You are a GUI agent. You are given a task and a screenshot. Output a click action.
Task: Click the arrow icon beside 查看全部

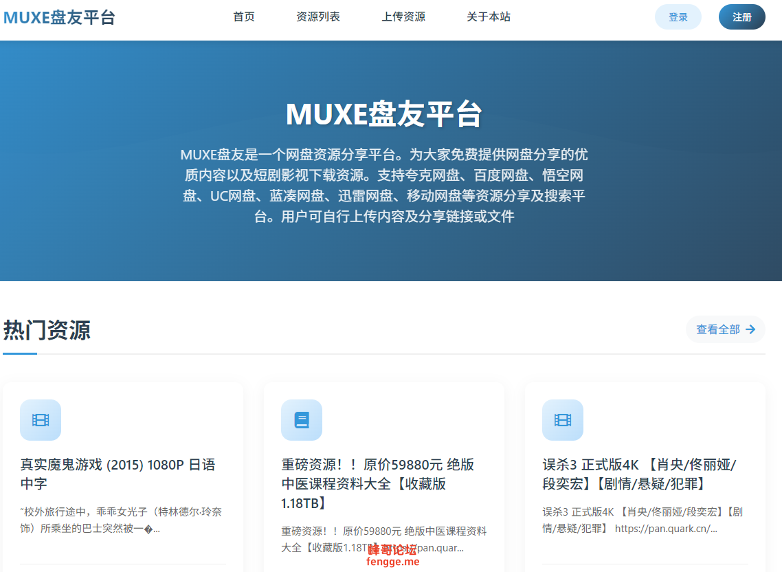click(750, 329)
